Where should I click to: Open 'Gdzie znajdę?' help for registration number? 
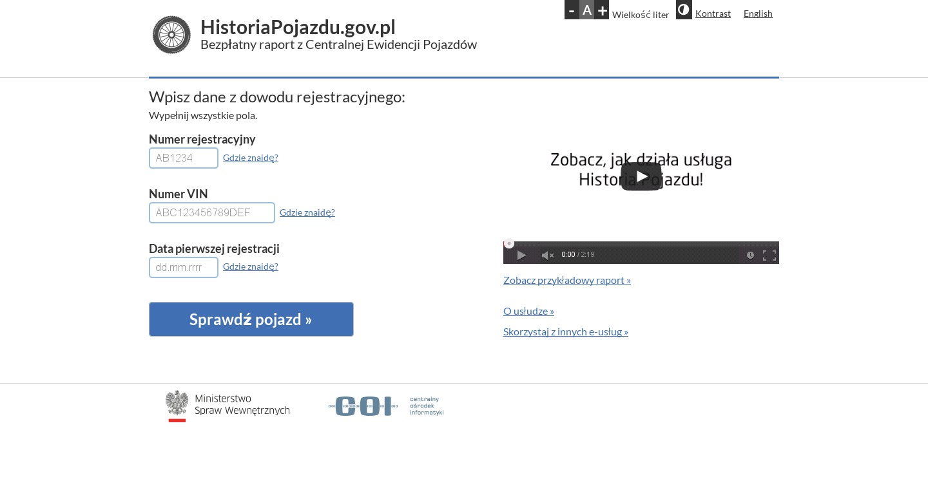(251, 158)
